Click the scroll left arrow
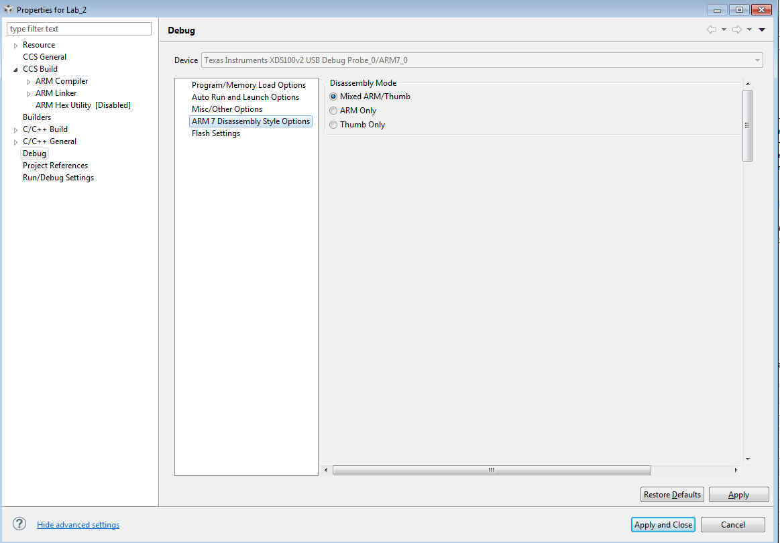Image resolution: width=780 pixels, height=543 pixels. pyautogui.click(x=326, y=470)
